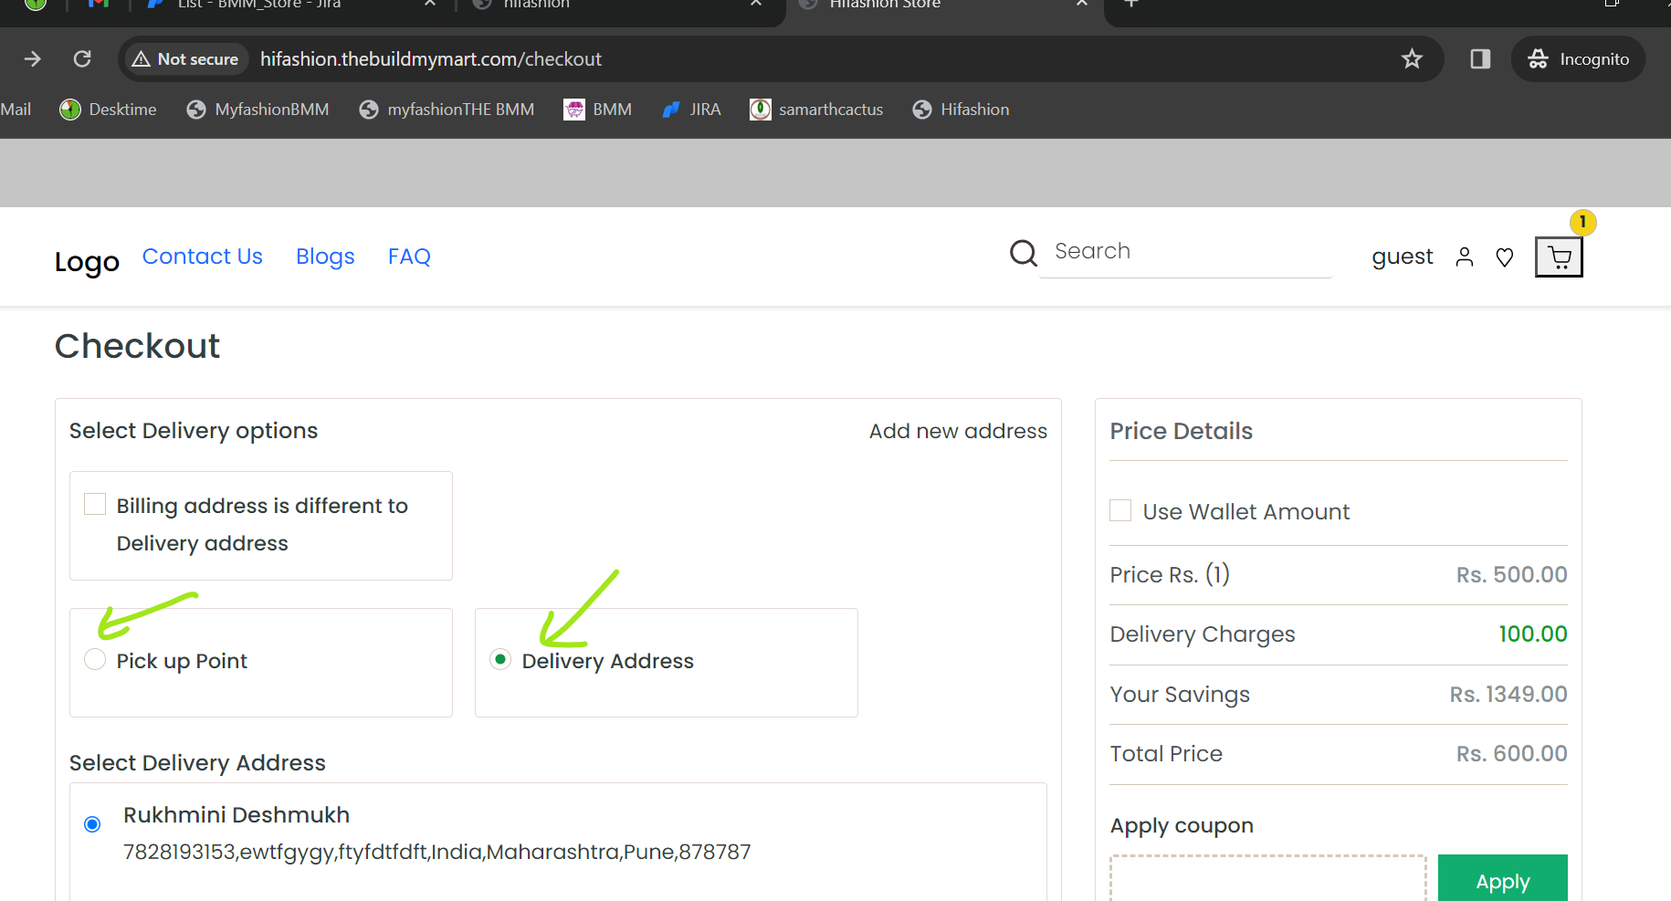
Task: Click the Incognito indicator
Action: tap(1578, 59)
